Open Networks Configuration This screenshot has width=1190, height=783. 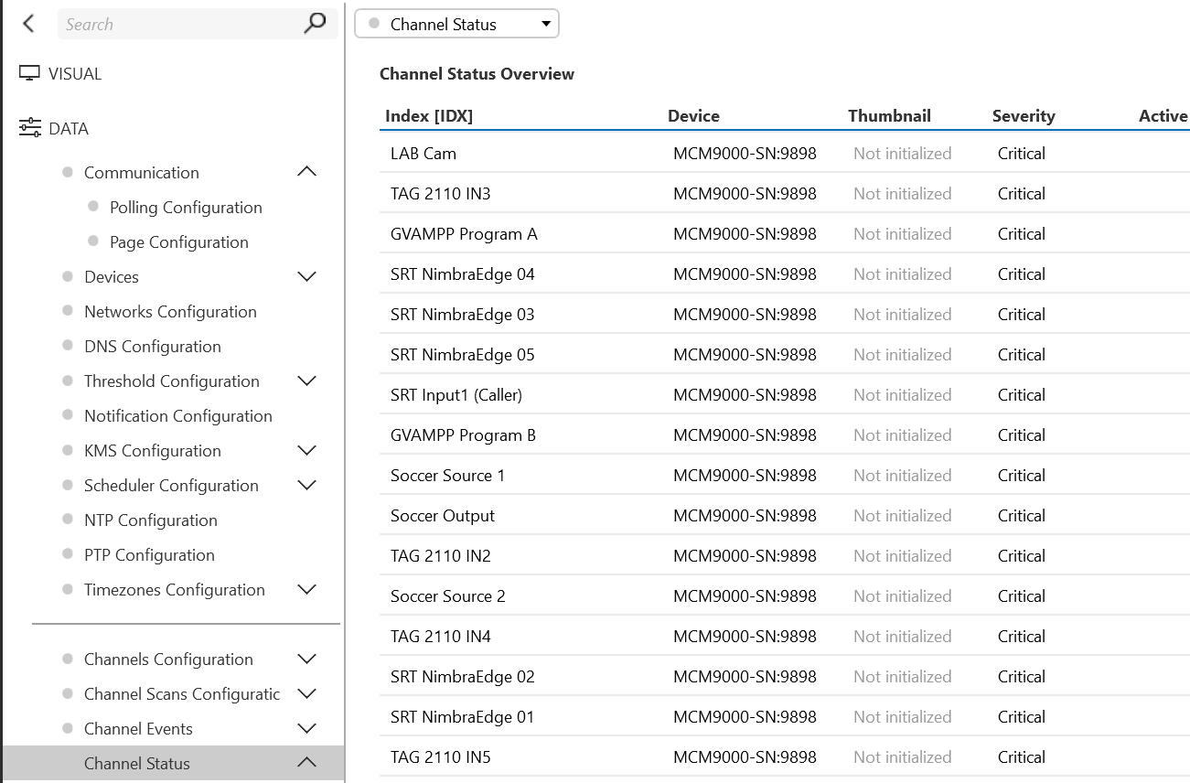coord(170,312)
